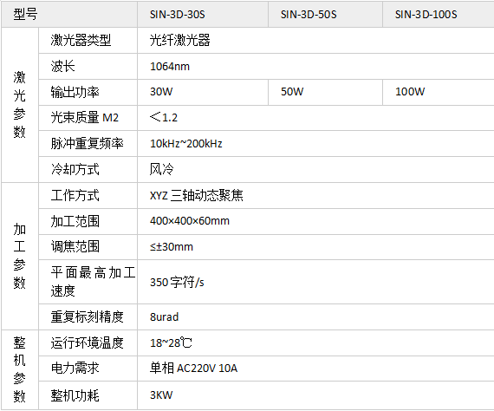Select the 350字符/s speed value
The height and width of the screenshot is (411, 494).
coord(177,282)
